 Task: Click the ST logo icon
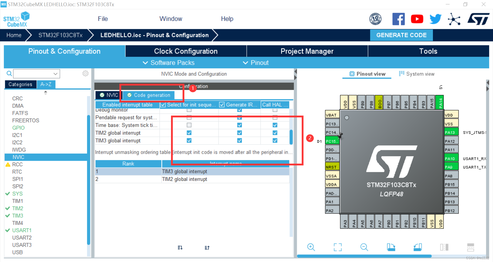coord(478,19)
